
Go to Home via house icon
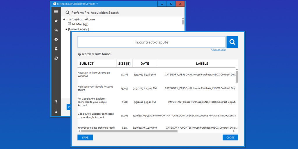pos(56,21)
